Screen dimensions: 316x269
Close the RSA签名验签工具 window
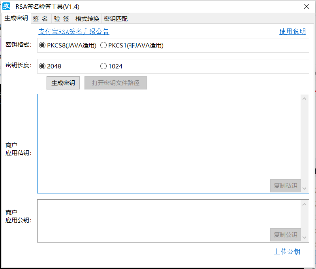pyautogui.click(x=307, y=6)
